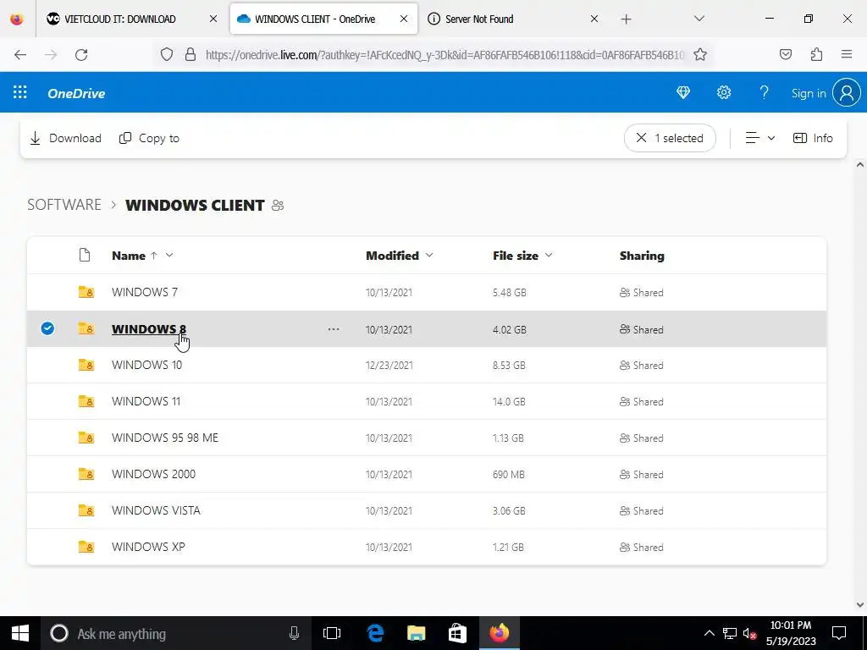Go back to previous page
Viewport: 867px width, 650px height.
pyautogui.click(x=20, y=55)
